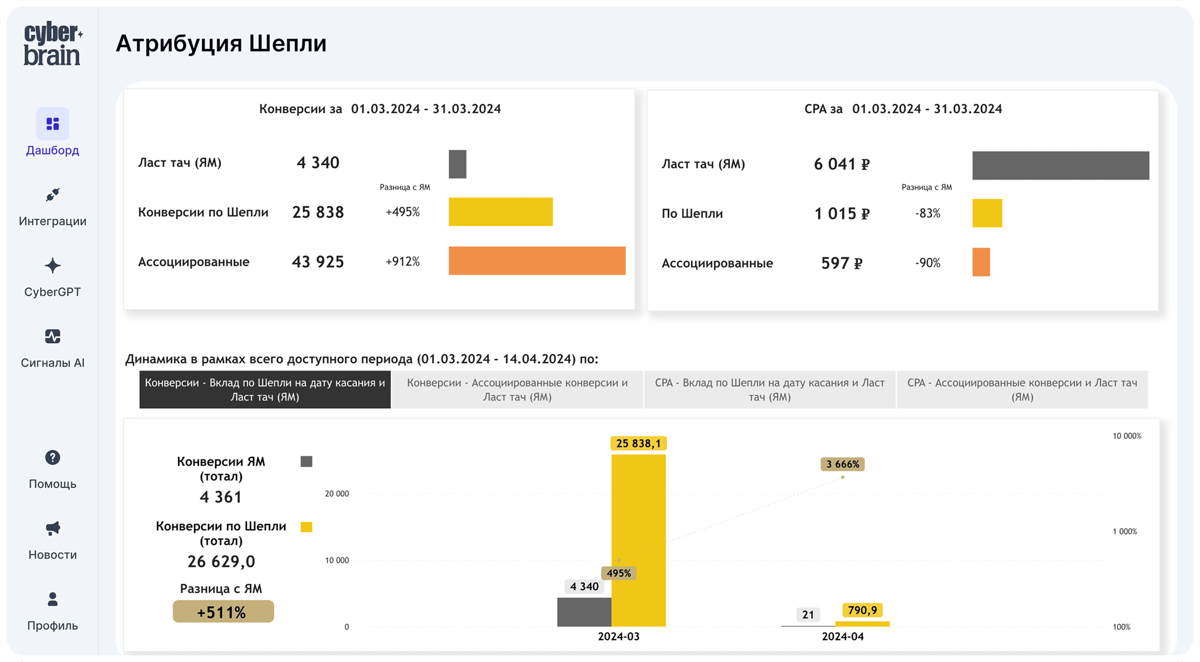Click the Дашборд sidebar label
1200x662 pixels.
coord(53,150)
